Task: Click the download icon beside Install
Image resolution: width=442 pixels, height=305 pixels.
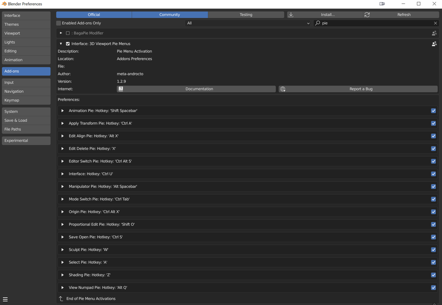Action: click(291, 15)
